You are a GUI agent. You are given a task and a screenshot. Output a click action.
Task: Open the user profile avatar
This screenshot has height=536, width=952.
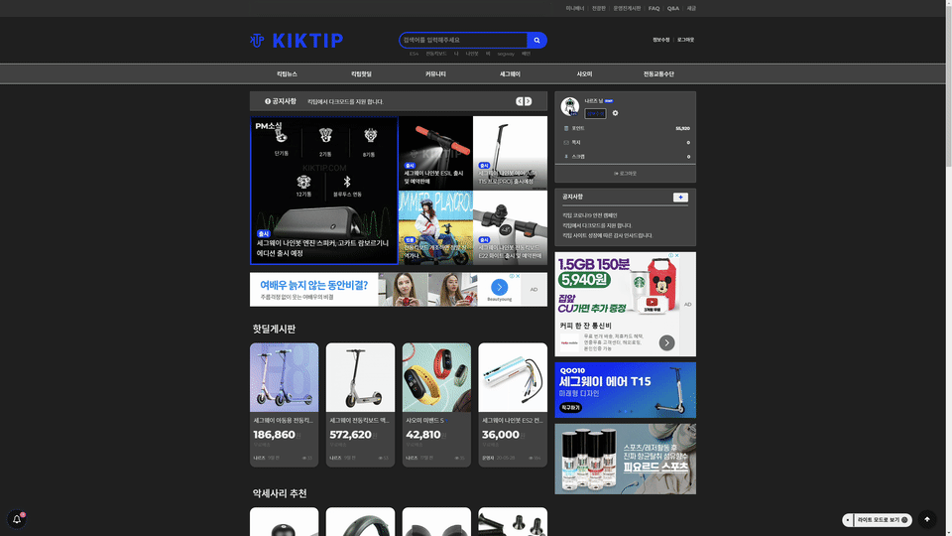click(x=569, y=106)
